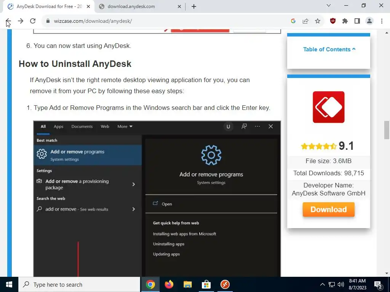Open the clock showing 8:41 AM
390x292 pixels.
tap(357, 284)
